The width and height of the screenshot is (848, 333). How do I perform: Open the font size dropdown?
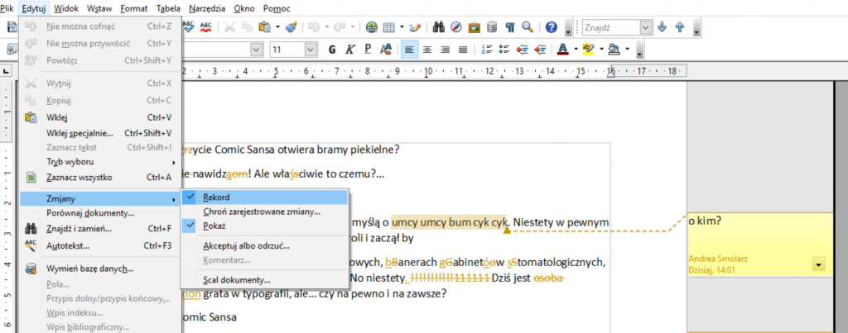[309, 50]
